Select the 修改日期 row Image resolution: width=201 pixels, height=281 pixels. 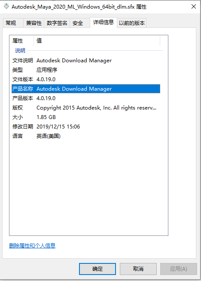click(x=86, y=127)
